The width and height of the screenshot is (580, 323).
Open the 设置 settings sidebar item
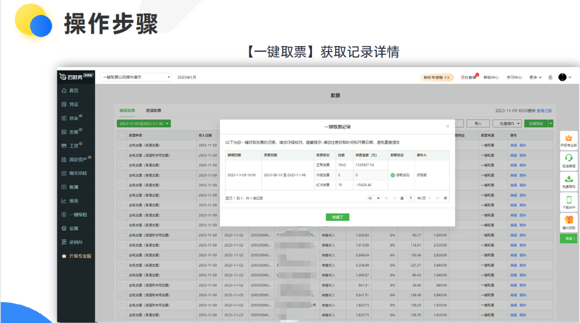click(x=70, y=229)
